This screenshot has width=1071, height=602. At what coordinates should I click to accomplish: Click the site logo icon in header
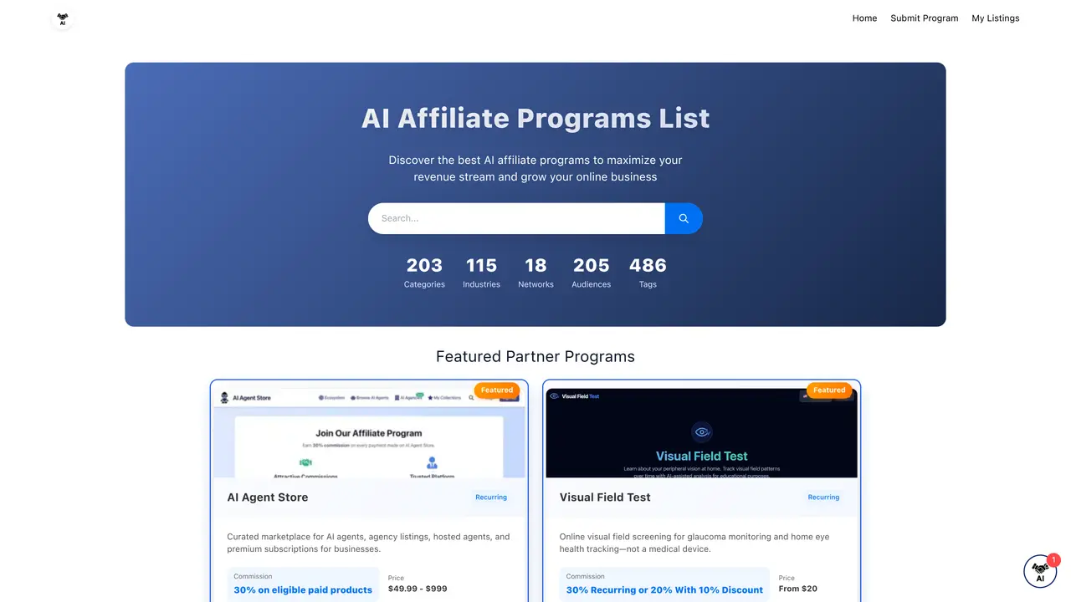pos(63,18)
